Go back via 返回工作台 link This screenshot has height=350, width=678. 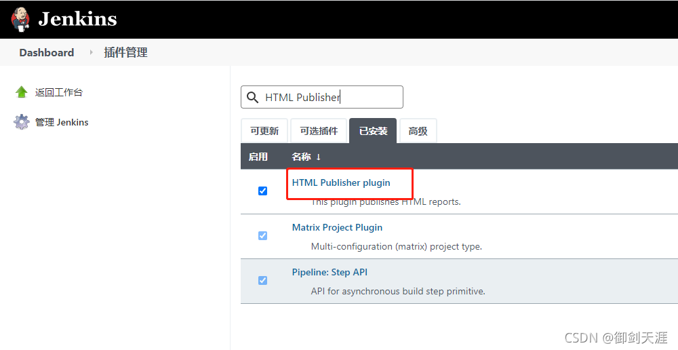click(x=59, y=92)
